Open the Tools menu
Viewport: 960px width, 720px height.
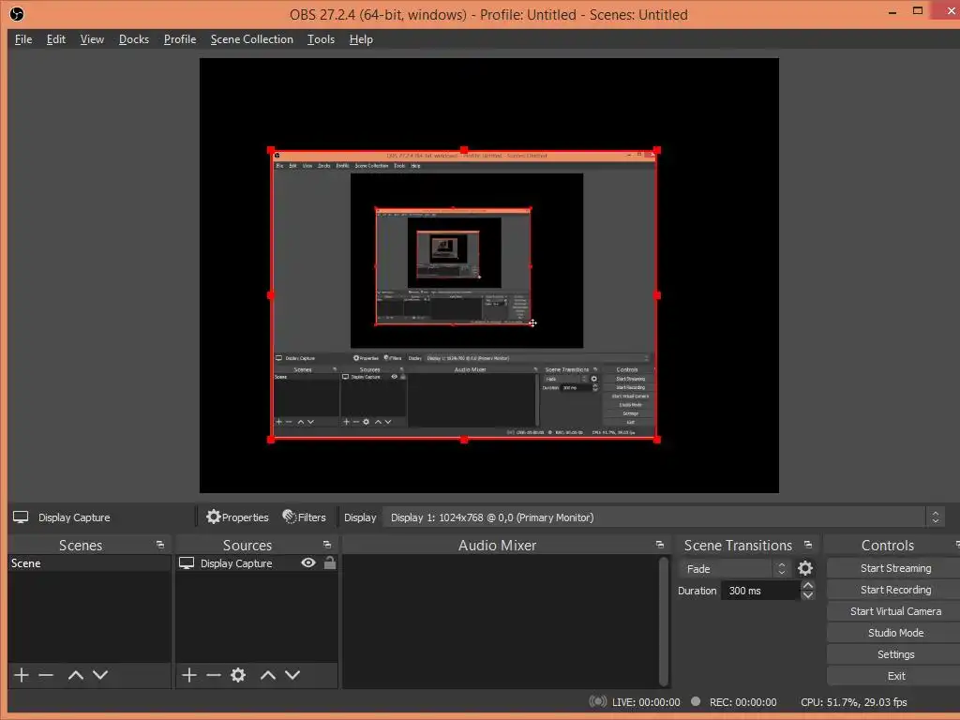click(x=321, y=39)
